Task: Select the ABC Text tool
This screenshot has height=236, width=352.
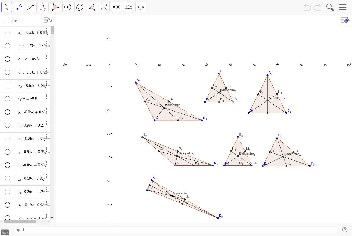Action: 116,7
